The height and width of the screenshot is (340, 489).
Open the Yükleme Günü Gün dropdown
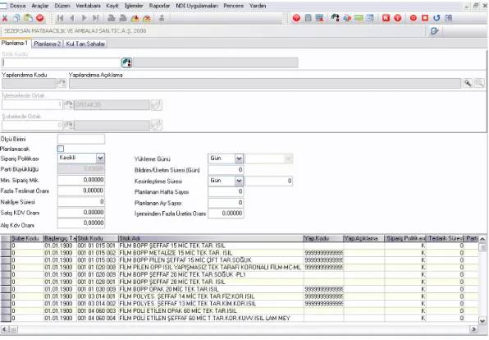click(x=239, y=159)
